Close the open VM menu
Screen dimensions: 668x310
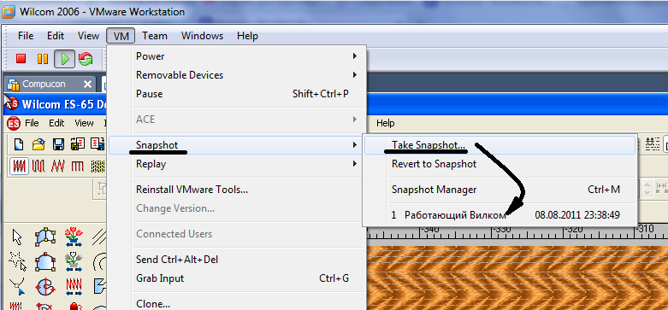121,36
